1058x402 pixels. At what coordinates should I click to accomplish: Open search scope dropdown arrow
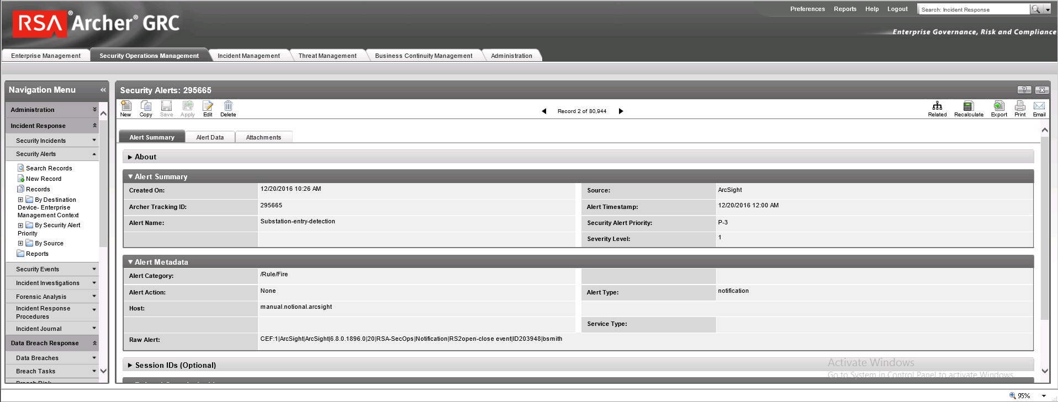[1048, 9]
